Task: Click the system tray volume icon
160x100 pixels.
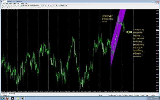Action: pos(151,98)
